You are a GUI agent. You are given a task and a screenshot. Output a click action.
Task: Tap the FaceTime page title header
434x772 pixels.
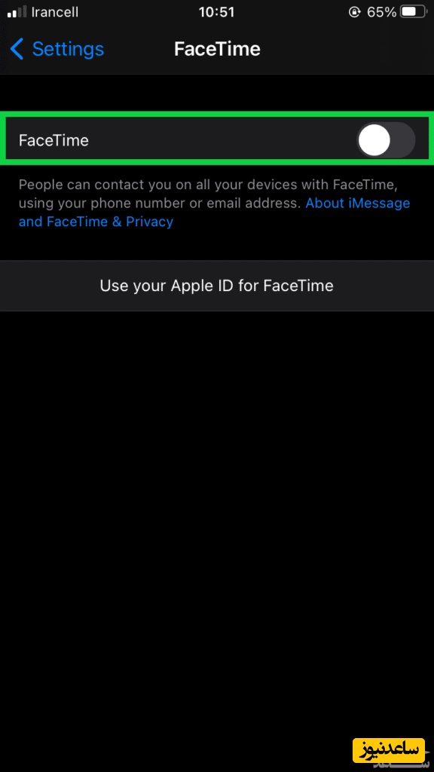pos(217,49)
